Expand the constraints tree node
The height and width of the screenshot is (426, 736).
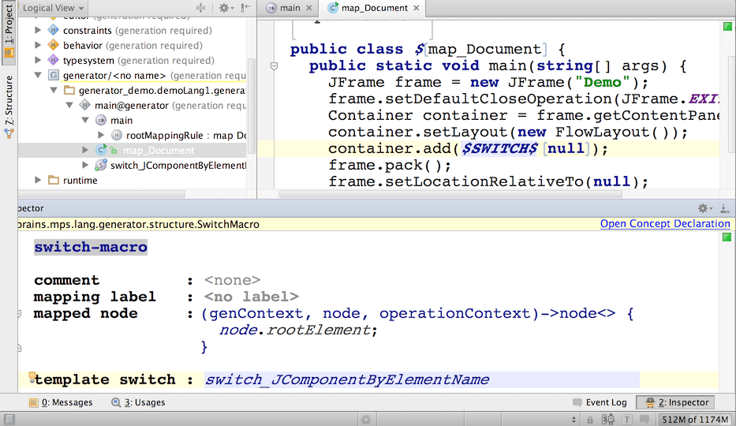38,30
